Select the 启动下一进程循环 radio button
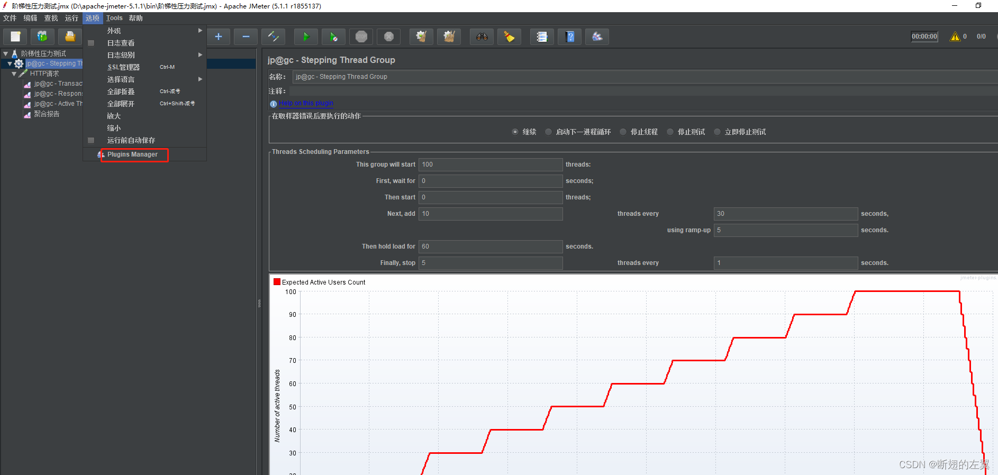This screenshot has height=475, width=998. click(548, 132)
